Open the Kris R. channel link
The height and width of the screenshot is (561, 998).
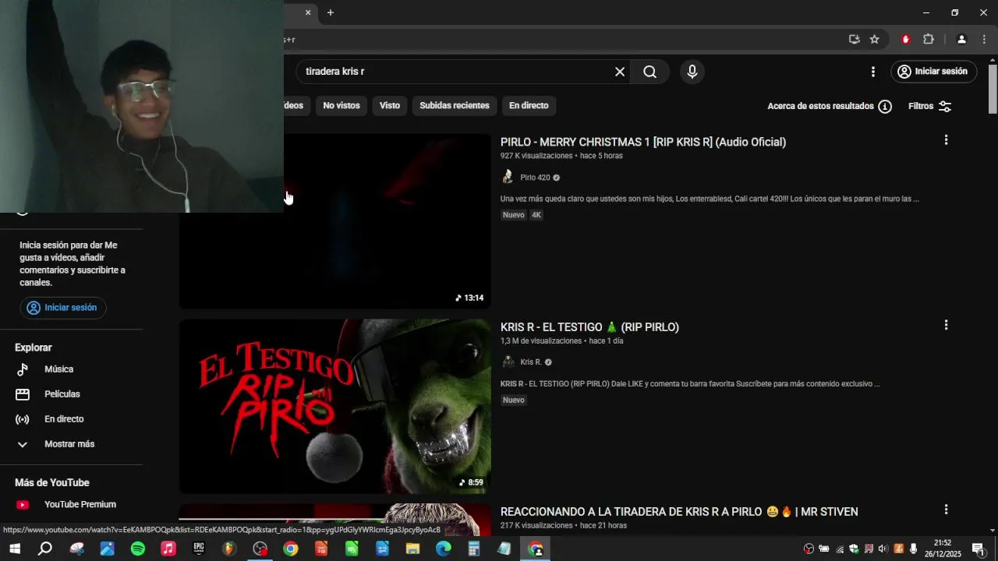click(530, 362)
